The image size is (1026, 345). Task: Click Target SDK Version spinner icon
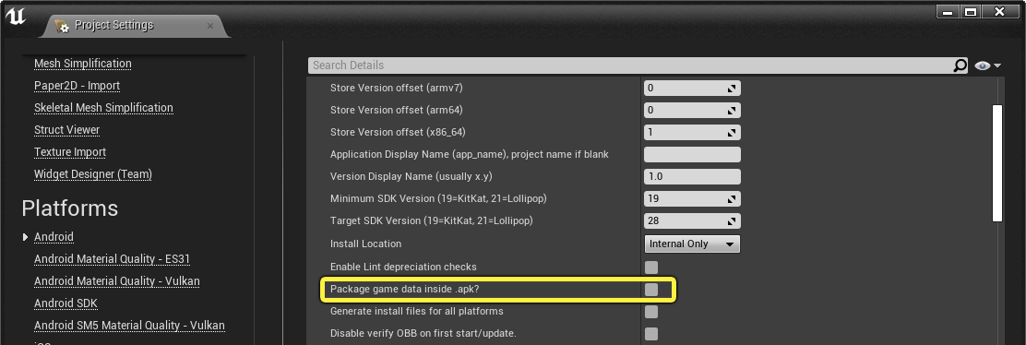click(733, 220)
